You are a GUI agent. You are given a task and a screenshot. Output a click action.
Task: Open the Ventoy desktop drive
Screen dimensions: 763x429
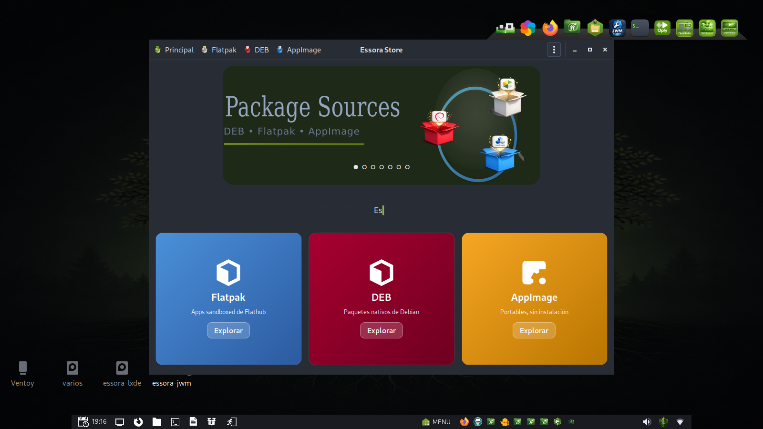[22, 374]
